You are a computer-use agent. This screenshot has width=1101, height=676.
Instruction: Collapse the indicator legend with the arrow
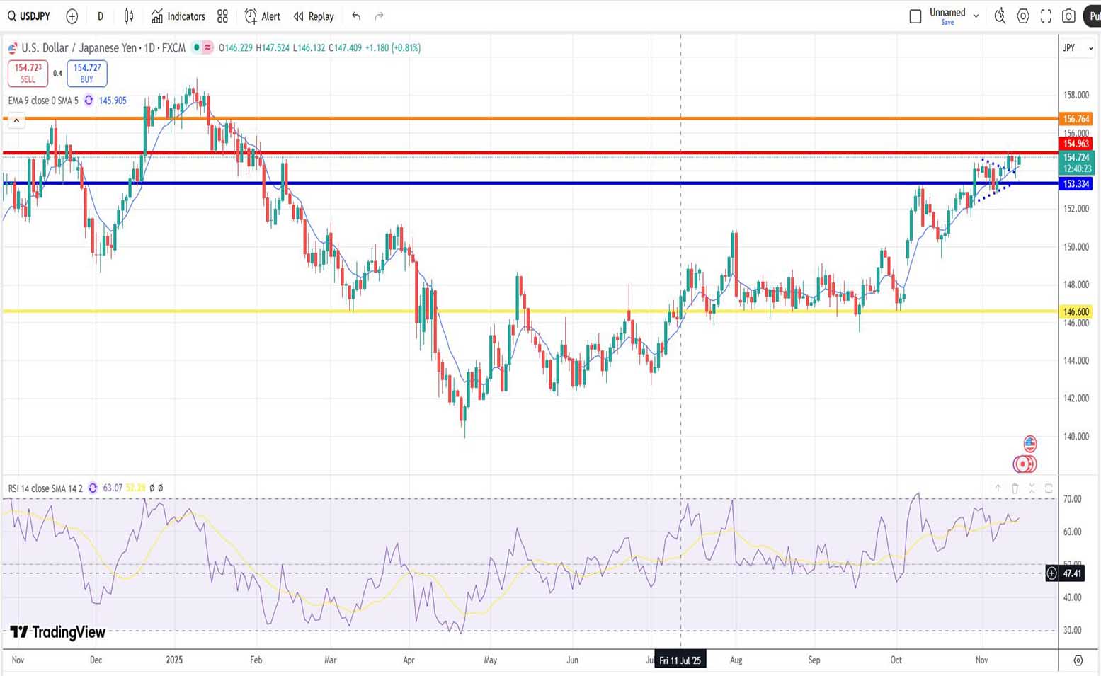(x=16, y=120)
